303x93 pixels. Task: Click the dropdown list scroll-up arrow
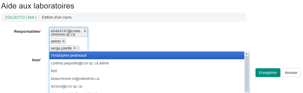click(247, 54)
